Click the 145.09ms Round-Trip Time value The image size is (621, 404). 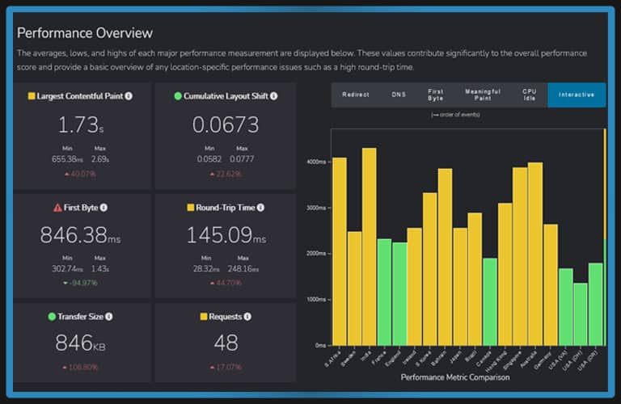(226, 235)
